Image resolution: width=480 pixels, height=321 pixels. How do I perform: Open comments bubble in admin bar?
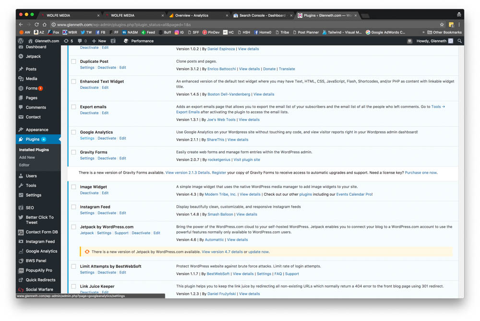pos(82,41)
